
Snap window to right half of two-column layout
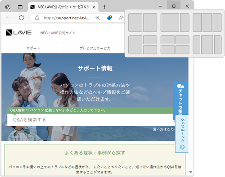150,23
